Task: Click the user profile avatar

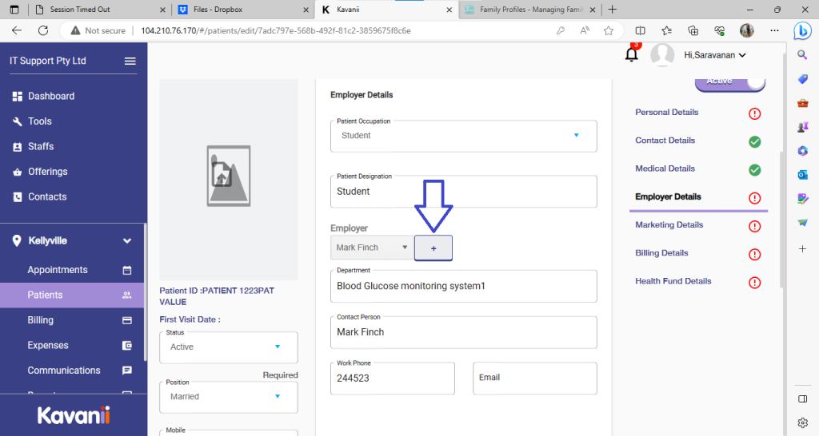Action: click(662, 55)
